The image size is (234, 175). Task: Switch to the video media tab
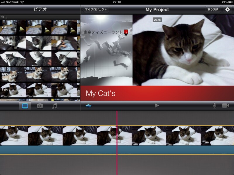pyautogui.click(x=25, y=106)
